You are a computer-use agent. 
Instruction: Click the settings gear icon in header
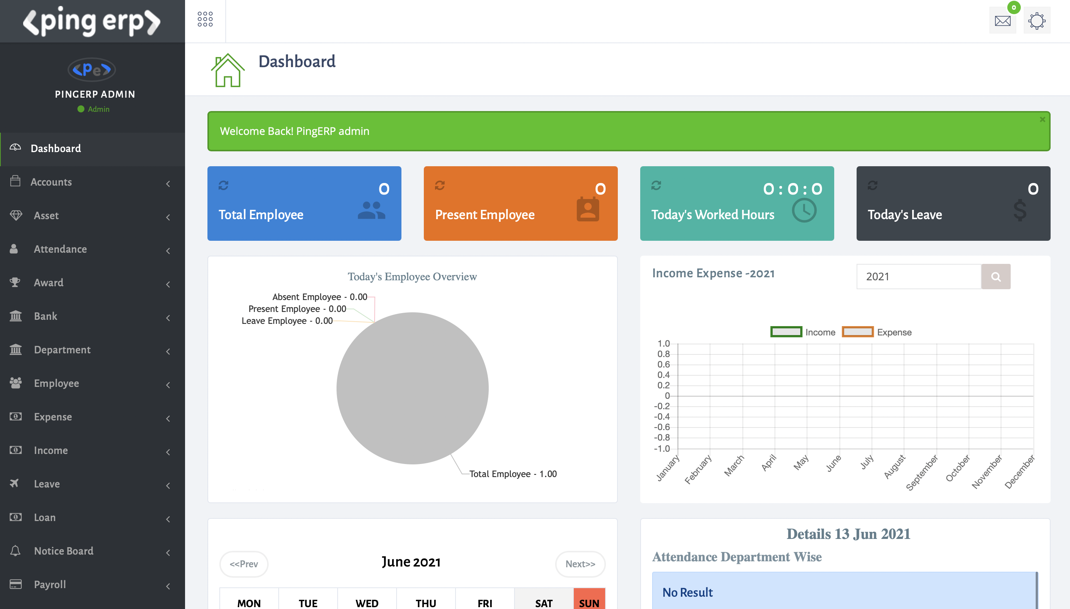click(1036, 20)
